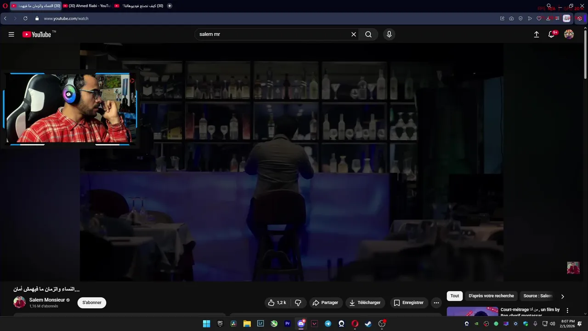
Task: Switch to the 'Ahmed Riabi - YouTube' tab
Action: pos(87,6)
